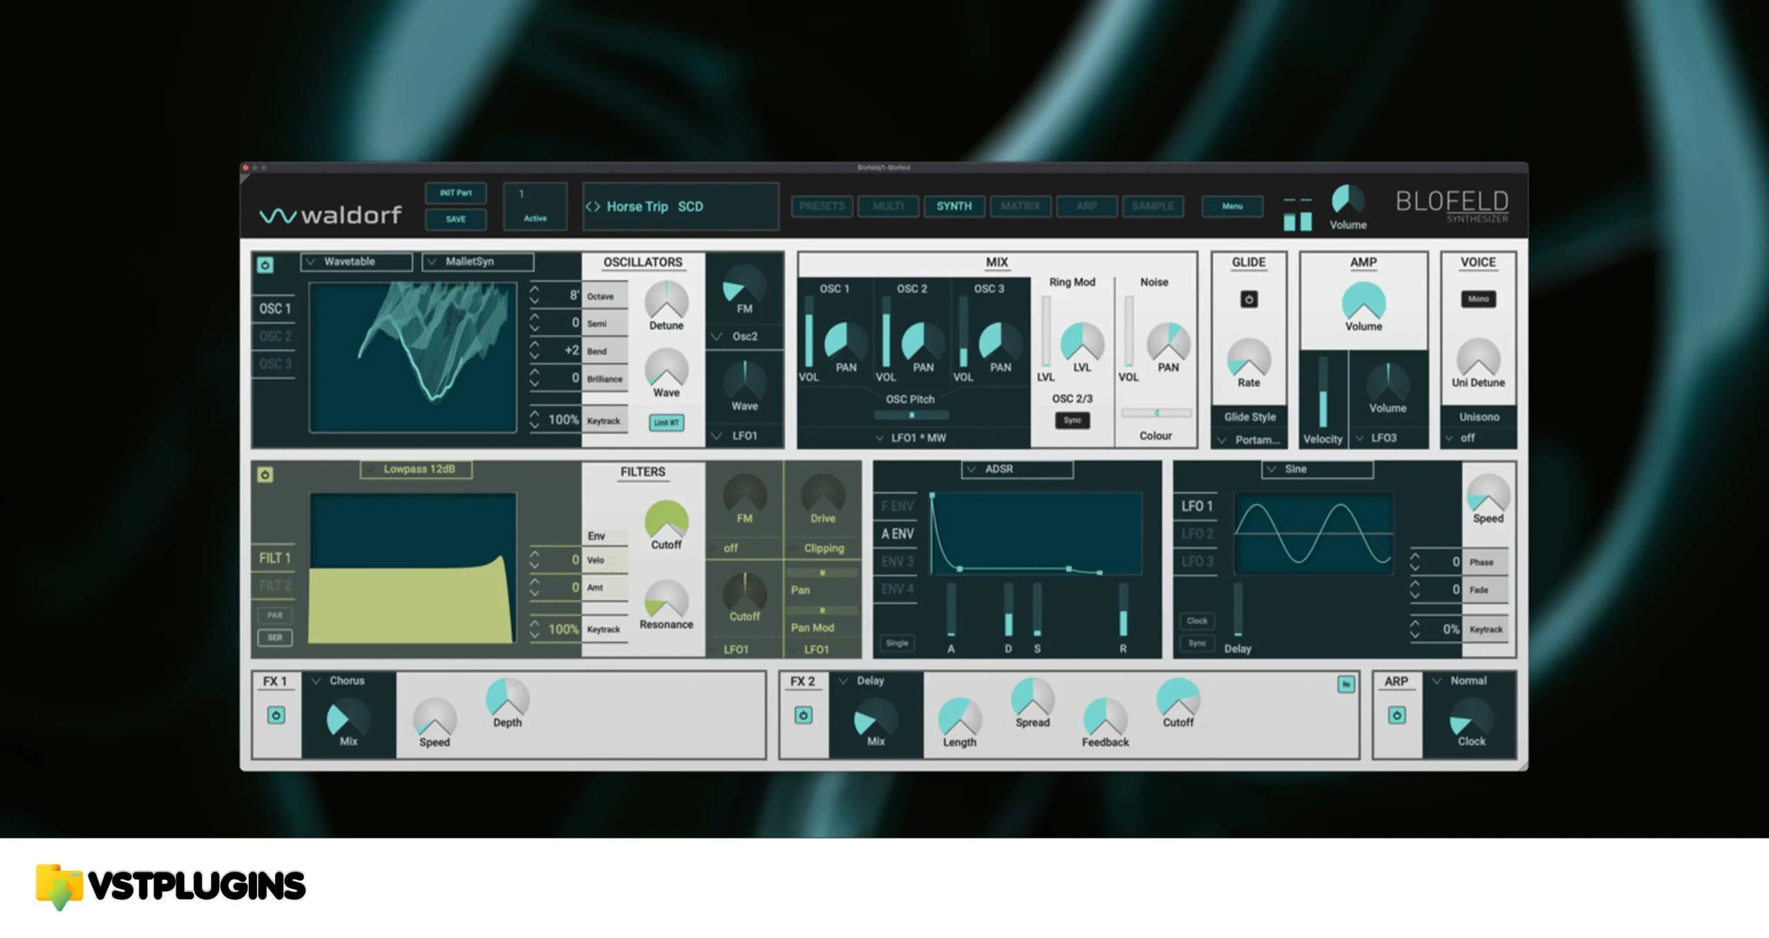Select the OSC 2 oscillator row
The image size is (1769, 938).
(275, 337)
